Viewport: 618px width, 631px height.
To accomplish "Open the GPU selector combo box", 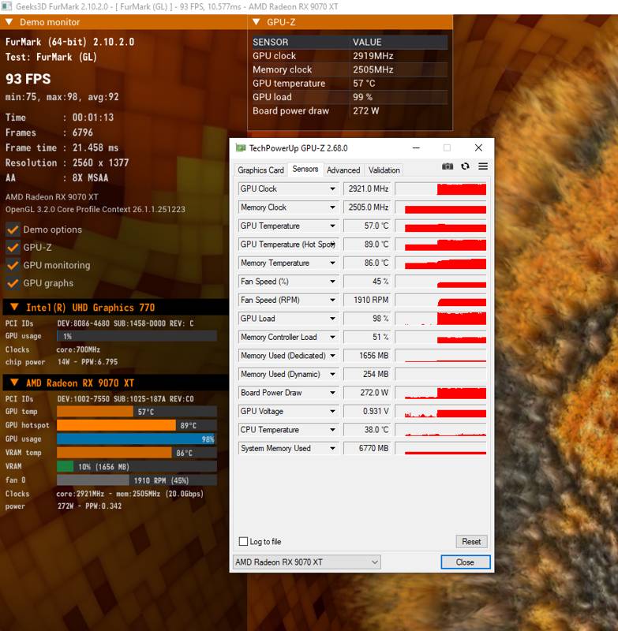I will [x=307, y=562].
